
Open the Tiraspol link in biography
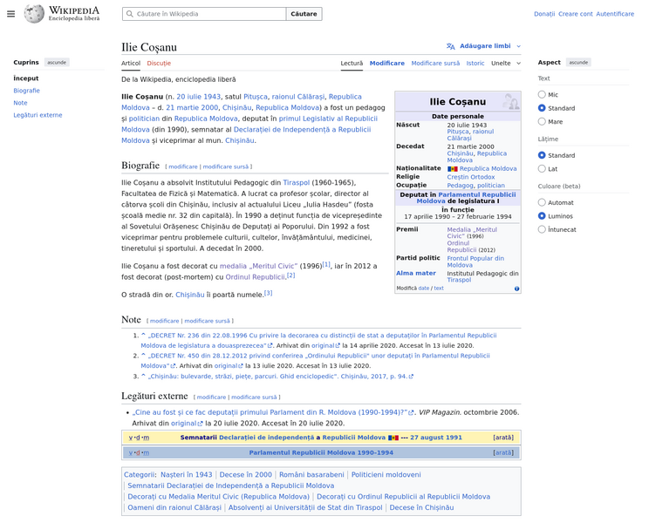297,183
